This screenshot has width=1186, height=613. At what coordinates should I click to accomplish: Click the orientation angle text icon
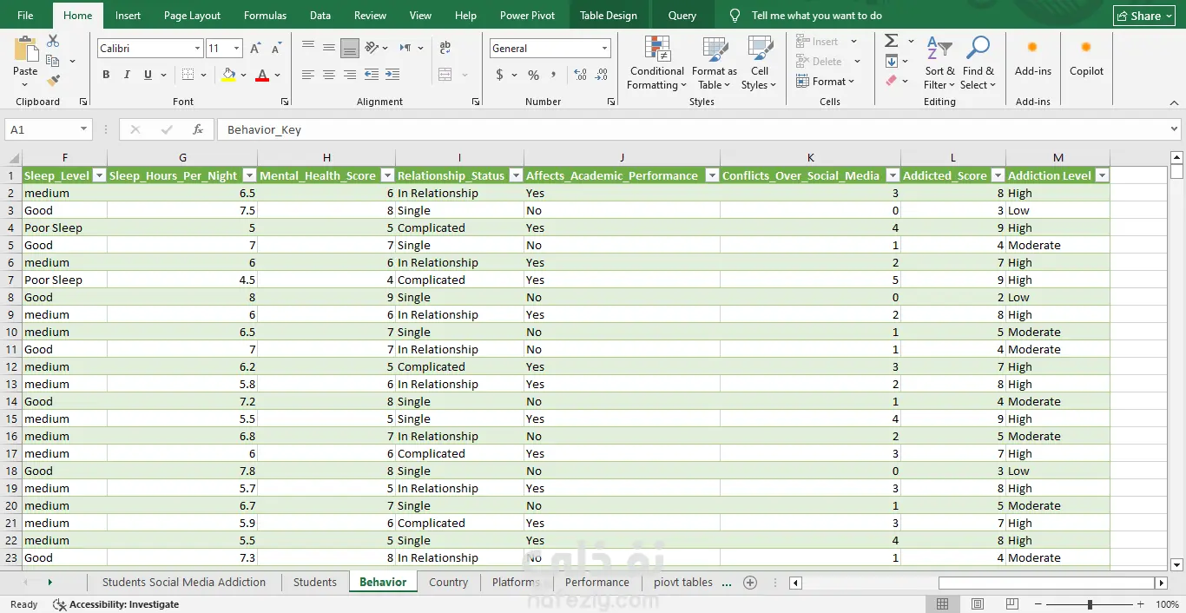(x=372, y=48)
